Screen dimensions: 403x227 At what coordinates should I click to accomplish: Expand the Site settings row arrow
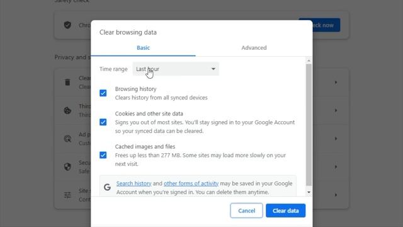(336, 195)
